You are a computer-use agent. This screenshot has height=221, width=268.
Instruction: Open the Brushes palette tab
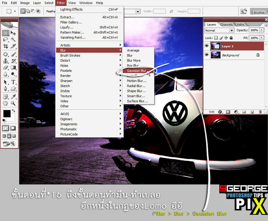(259, 12)
